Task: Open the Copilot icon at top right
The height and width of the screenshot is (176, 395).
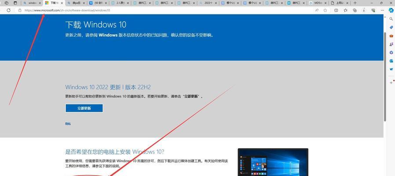Action: click(x=391, y=10)
